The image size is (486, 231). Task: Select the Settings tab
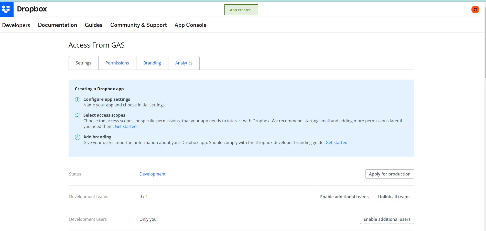[83, 63]
